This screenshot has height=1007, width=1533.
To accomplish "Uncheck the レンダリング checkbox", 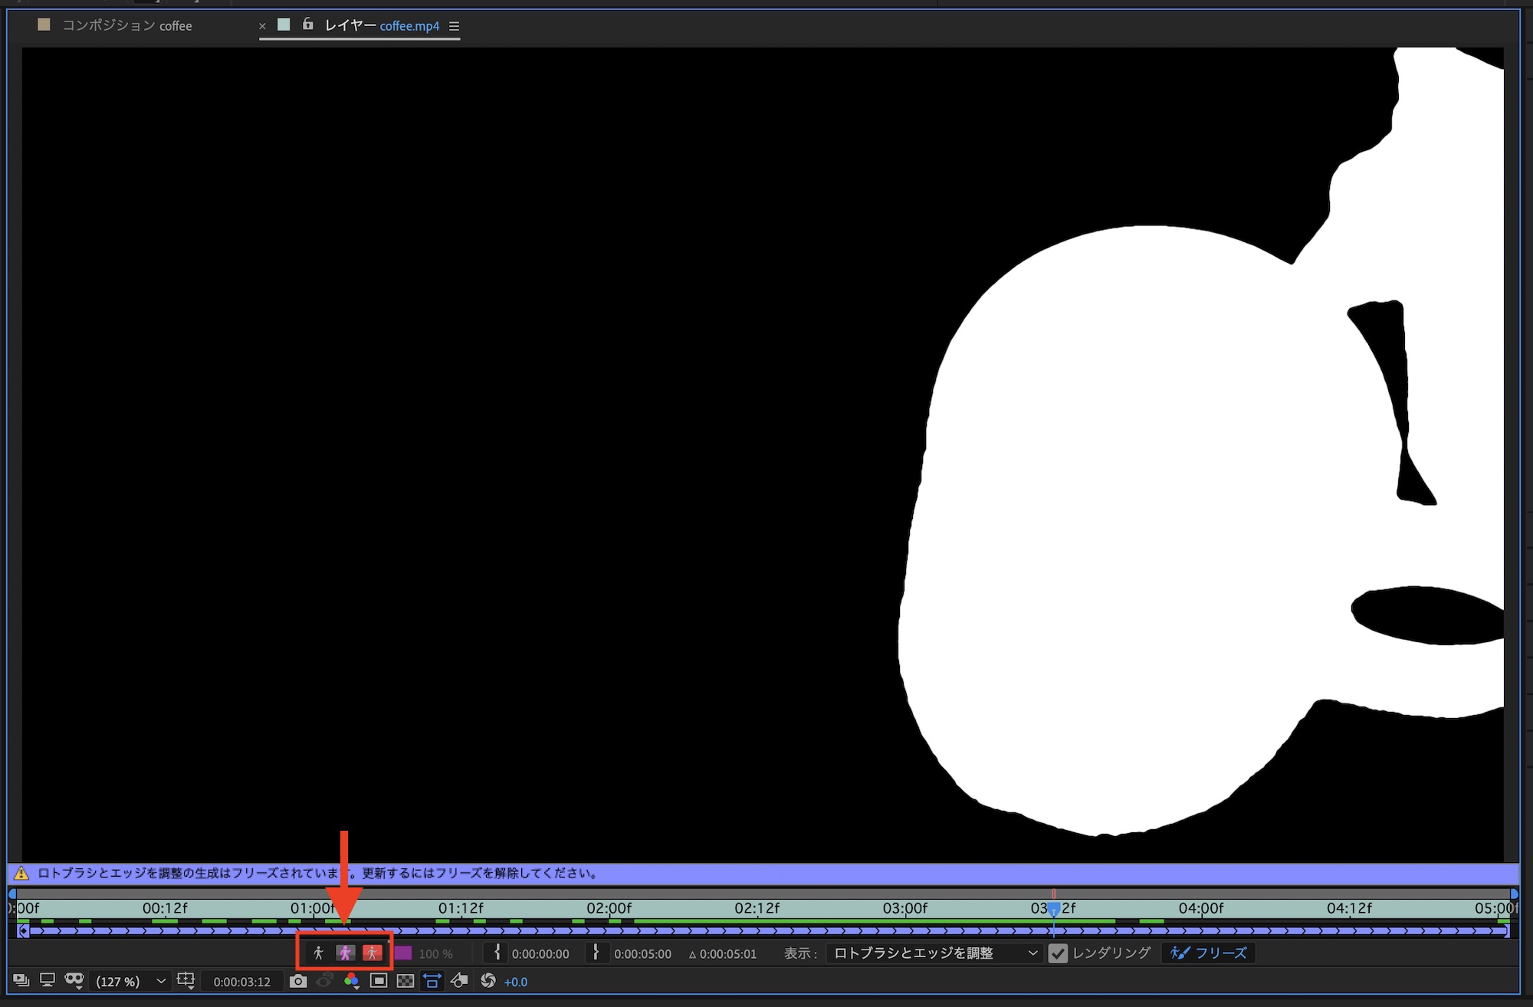I will [x=1058, y=953].
